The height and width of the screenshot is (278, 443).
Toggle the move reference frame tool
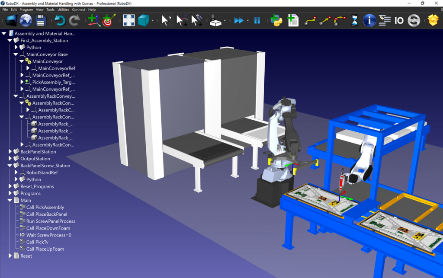pos(181,20)
